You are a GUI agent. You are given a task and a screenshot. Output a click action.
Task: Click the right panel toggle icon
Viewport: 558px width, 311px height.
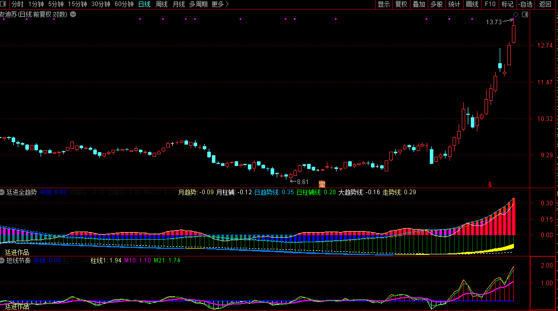tap(525, 15)
